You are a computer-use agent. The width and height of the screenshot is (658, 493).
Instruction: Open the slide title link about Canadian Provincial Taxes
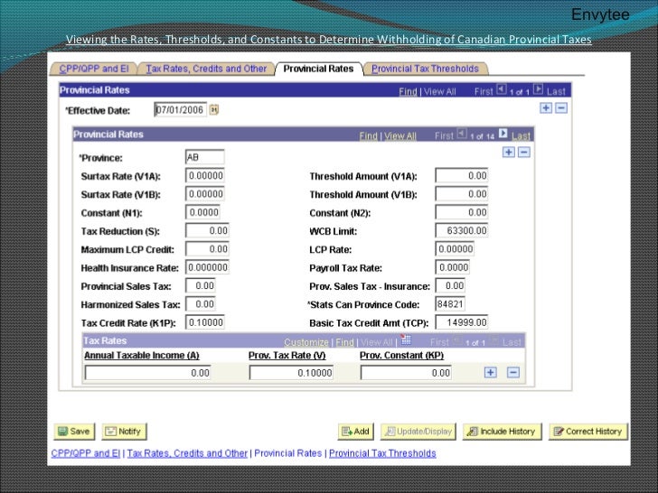(329, 40)
